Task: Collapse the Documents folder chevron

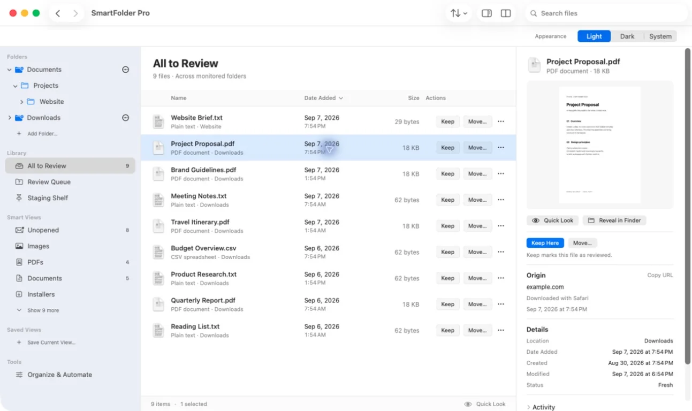Action: tap(10, 70)
